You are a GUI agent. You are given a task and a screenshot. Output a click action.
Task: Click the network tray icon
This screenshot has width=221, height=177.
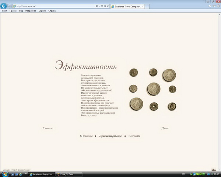pyautogui.click(x=208, y=174)
